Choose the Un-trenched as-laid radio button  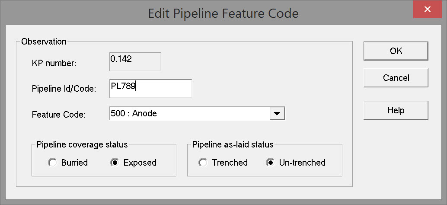(270, 163)
